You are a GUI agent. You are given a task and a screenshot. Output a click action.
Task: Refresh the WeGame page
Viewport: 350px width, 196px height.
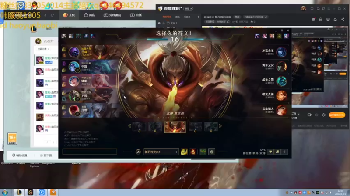click(52, 15)
